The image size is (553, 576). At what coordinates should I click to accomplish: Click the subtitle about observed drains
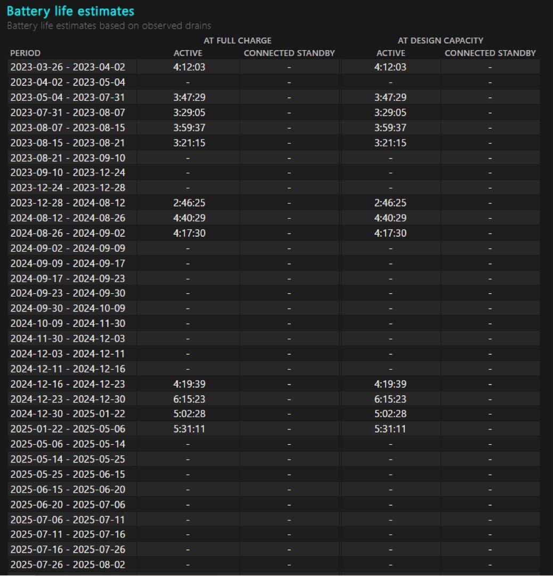[109, 26]
